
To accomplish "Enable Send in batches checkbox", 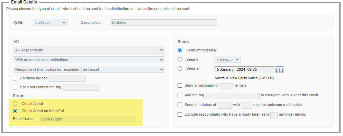I will click(x=180, y=105).
